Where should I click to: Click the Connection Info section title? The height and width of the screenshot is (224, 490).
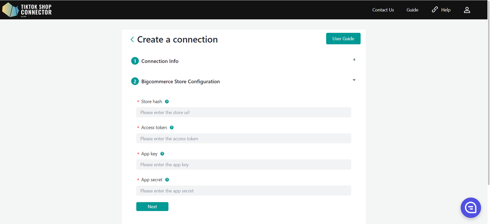point(160,61)
